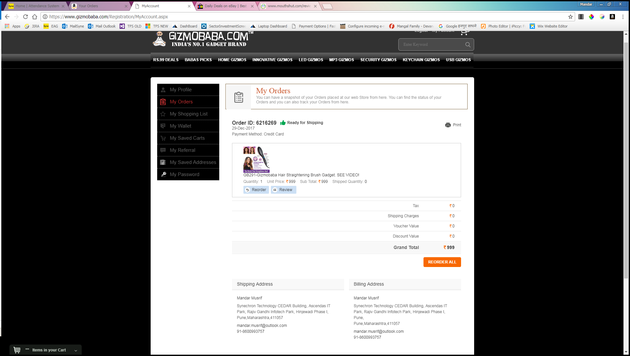Bookmark page with the star icon

coord(570,17)
